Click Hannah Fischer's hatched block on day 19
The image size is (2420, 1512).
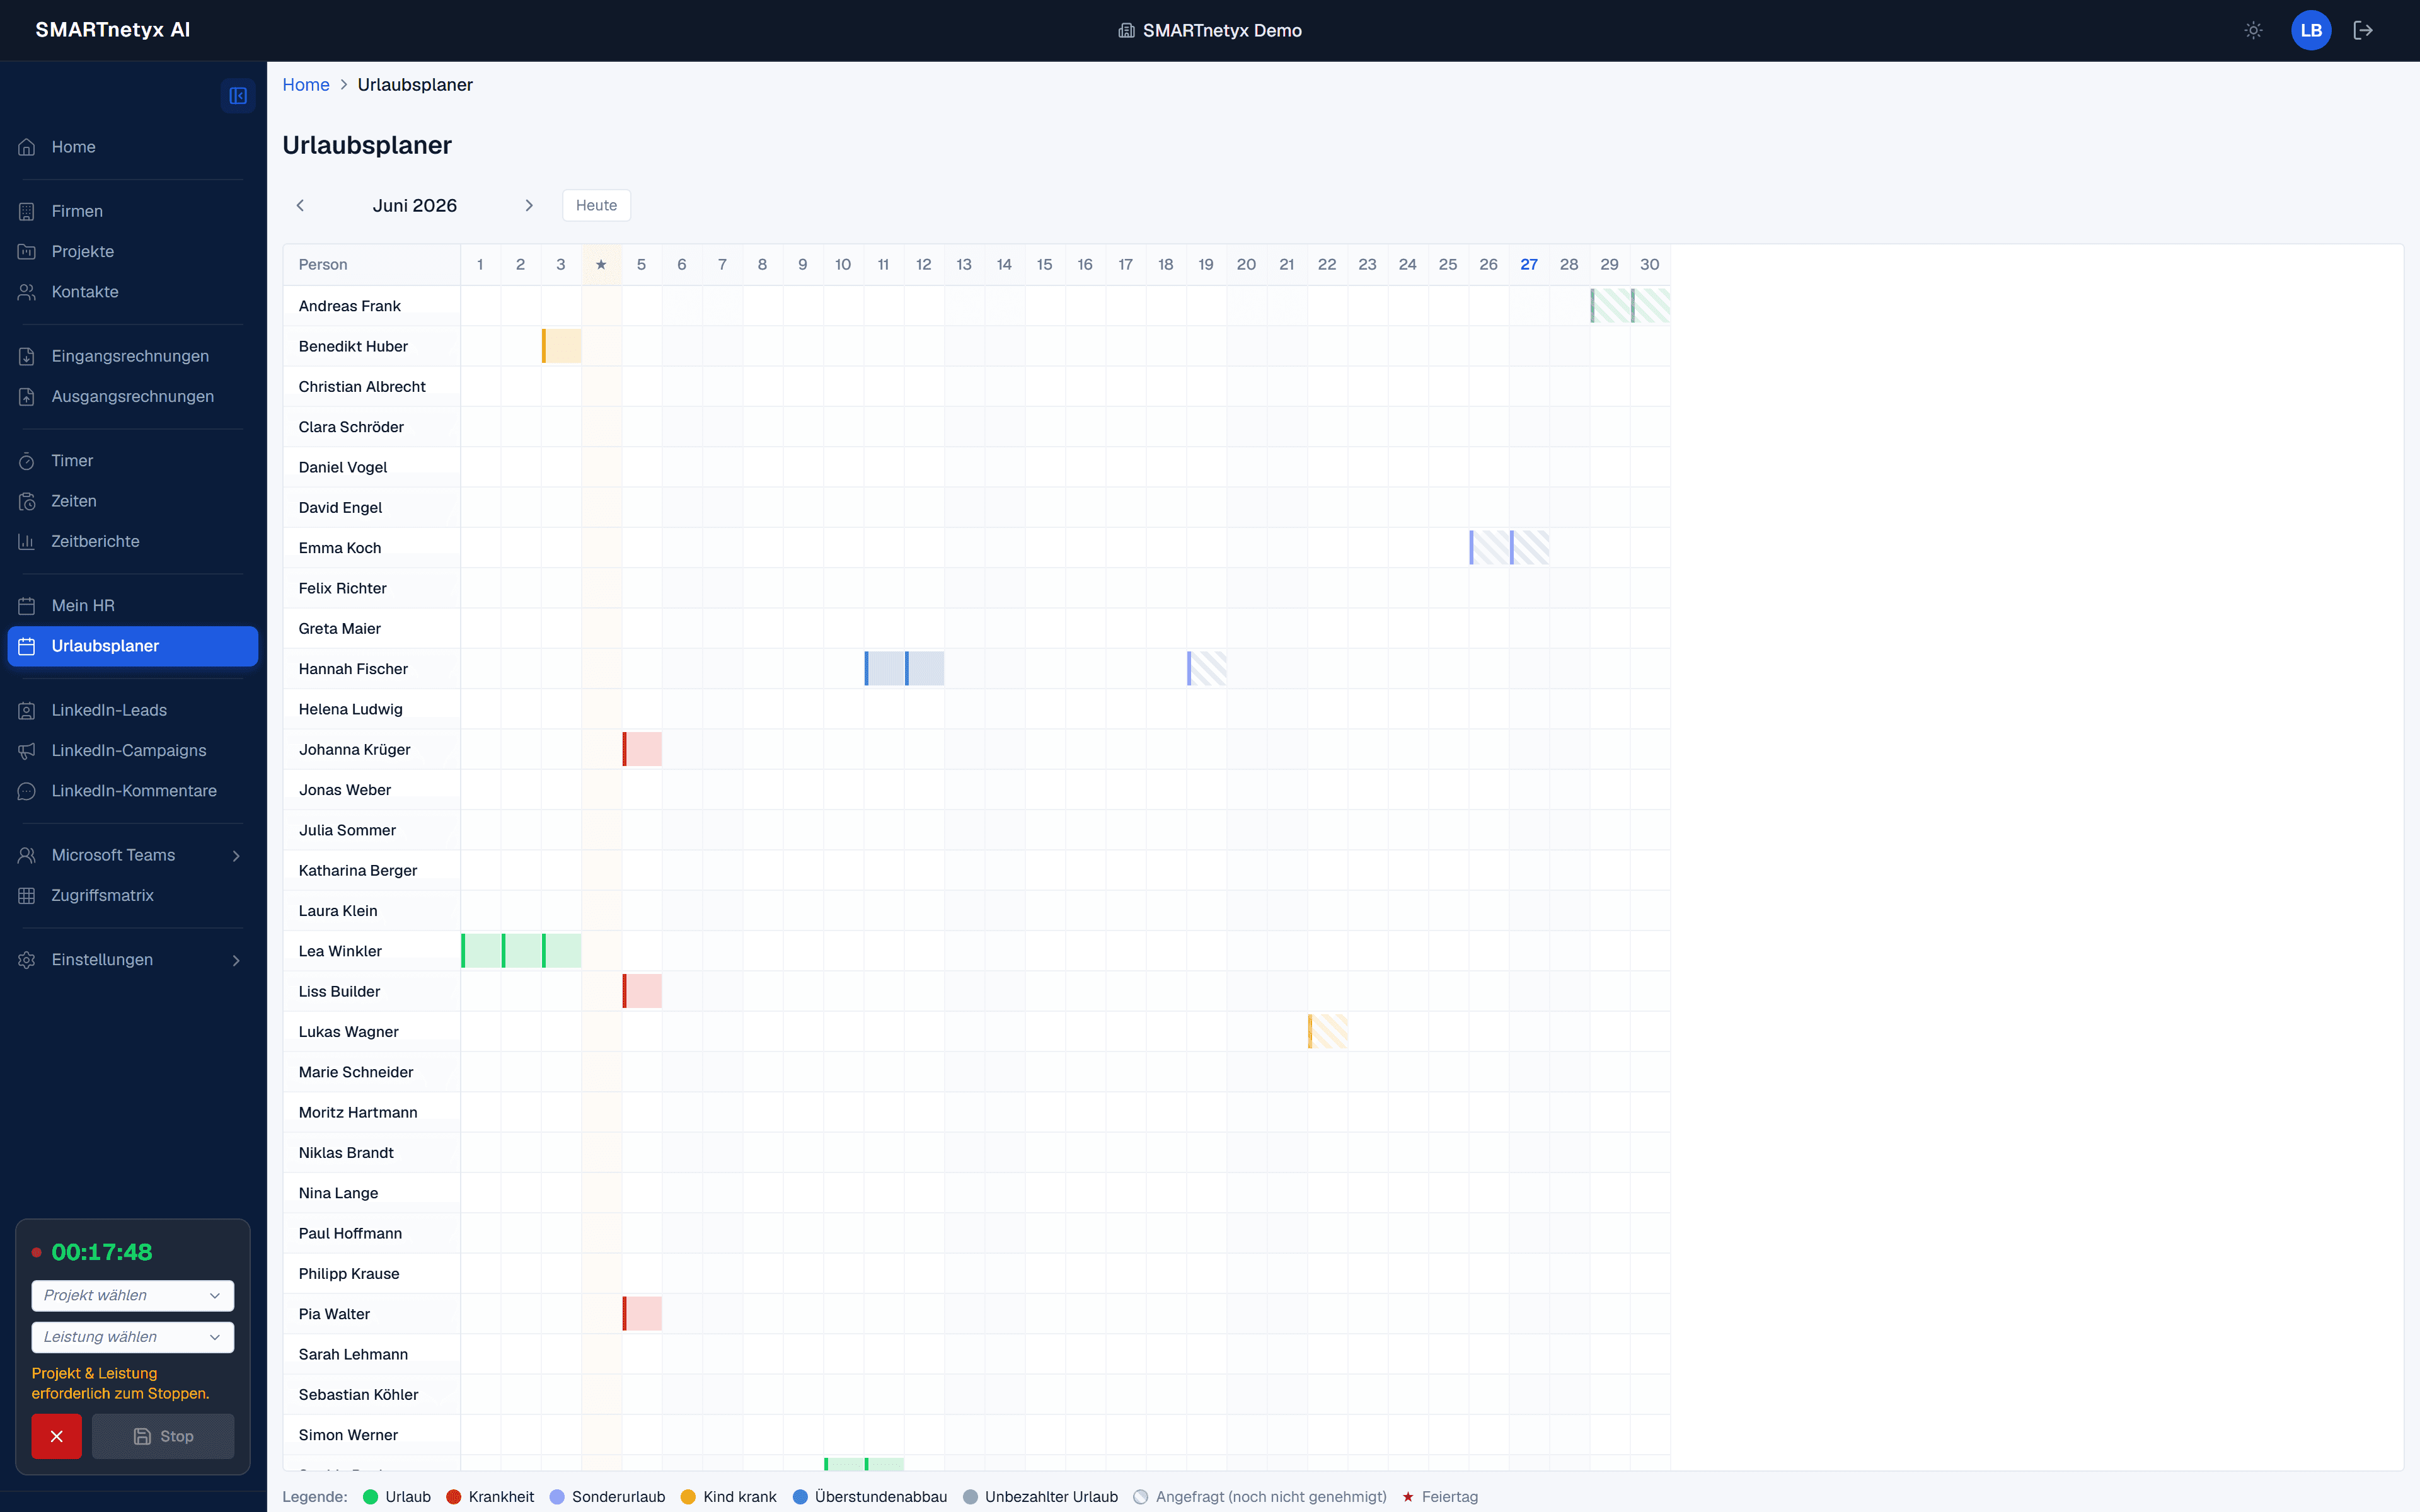1207,669
